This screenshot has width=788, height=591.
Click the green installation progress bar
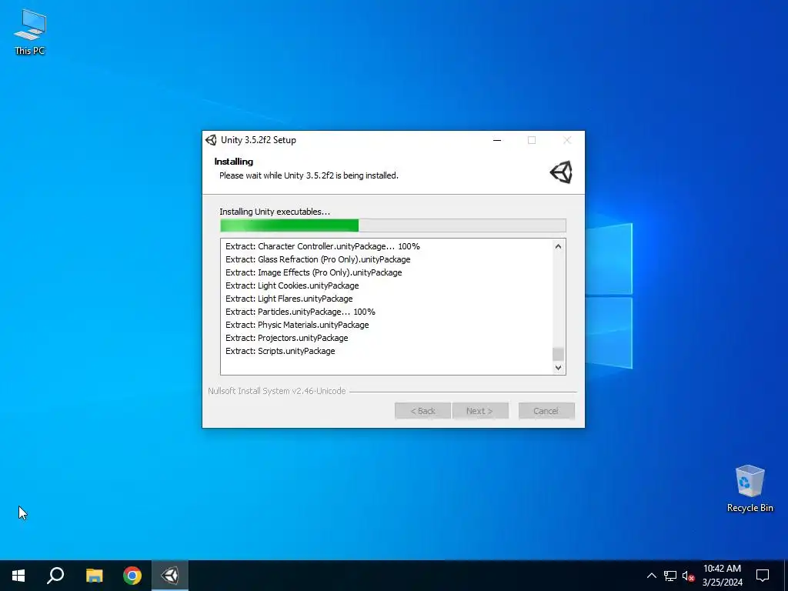(392, 225)
